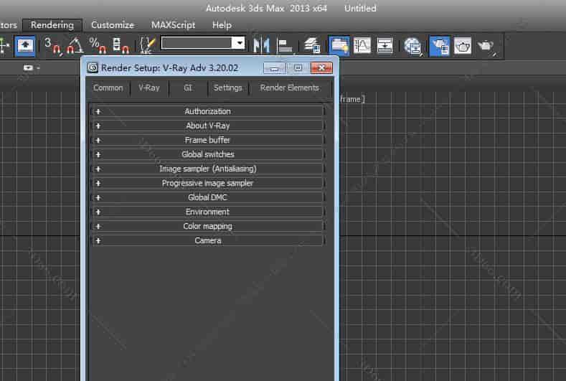Screen dimensions: 566x381
Task: Expand the Global switches rollout
Action: (x=207, y=154)
